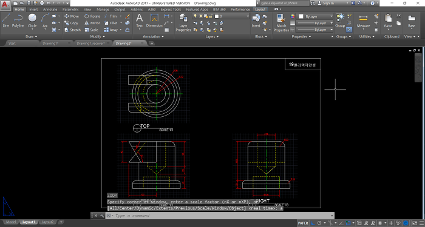Image resolution: width=425 pixels, height=227 pixels.
Task: Open the Express Tools ribbon tab
Action: click(x=171, y=10)
